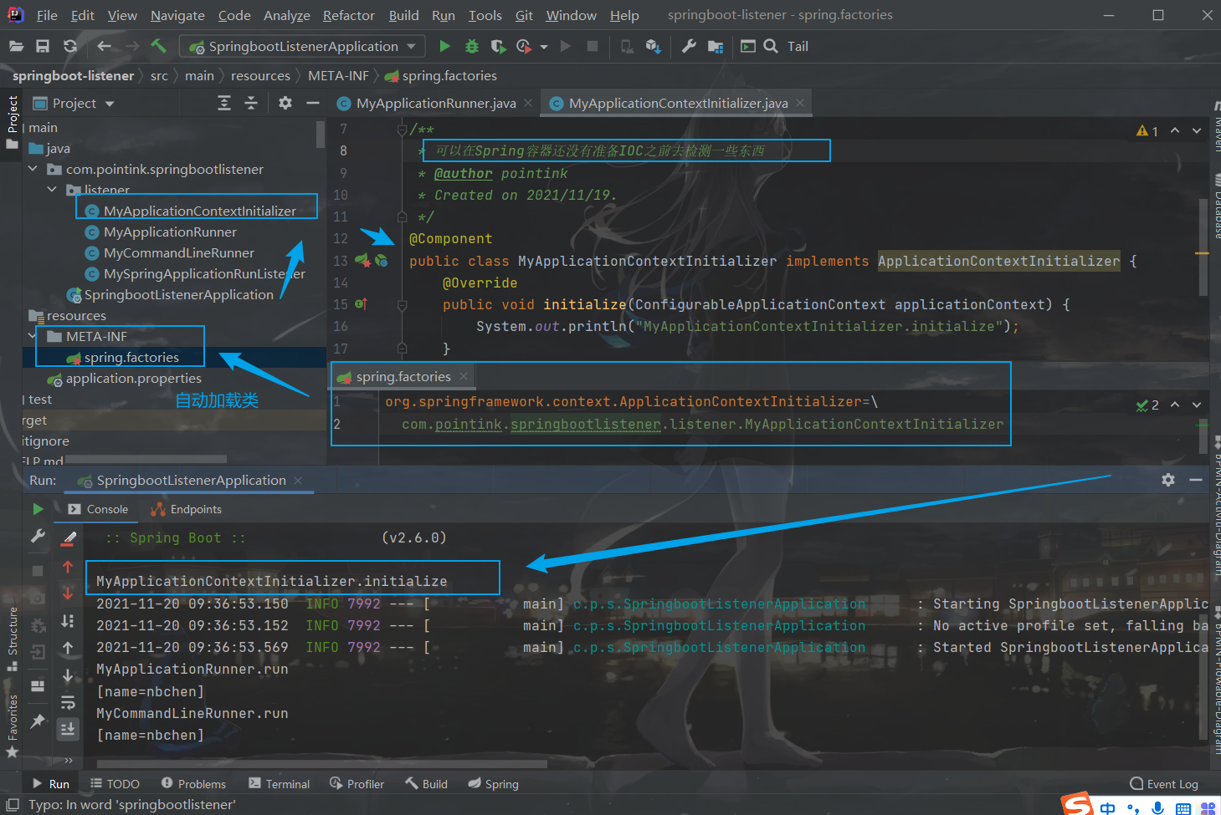Click resources breadcrumb in navigation bar
The width and height of the screenshot is (1221, 815).
click(x=260, y=75)
